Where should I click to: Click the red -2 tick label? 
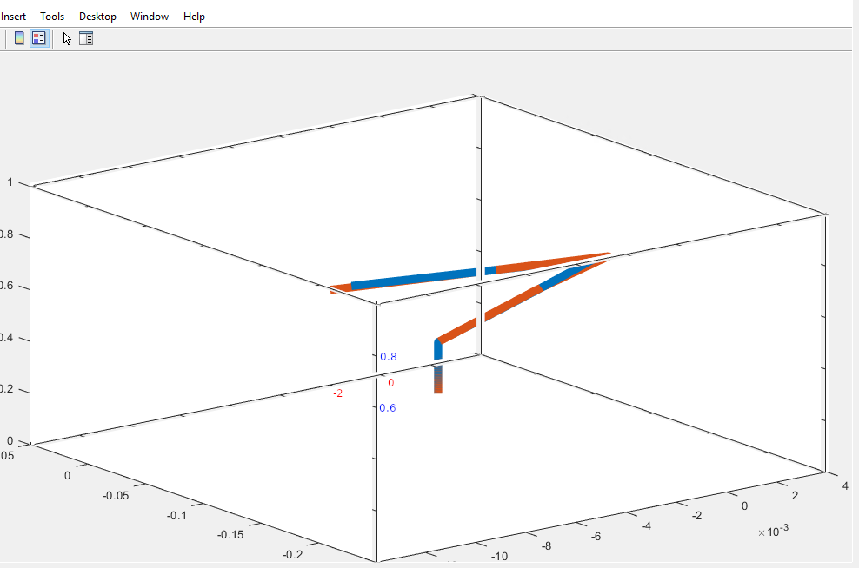click(337, 393)
